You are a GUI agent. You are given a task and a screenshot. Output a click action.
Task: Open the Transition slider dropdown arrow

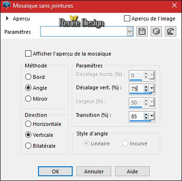[152, 116]
